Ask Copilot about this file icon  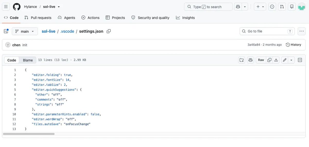pyautogui.click(x=250, y=60)
